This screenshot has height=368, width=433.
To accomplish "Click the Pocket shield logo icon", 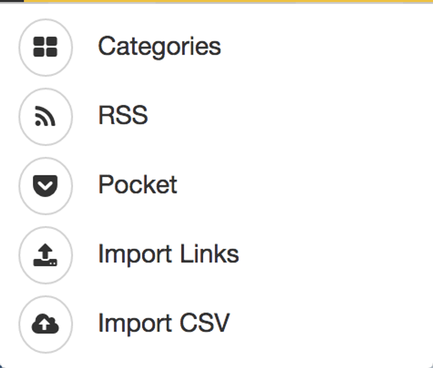I will point(45,186).
